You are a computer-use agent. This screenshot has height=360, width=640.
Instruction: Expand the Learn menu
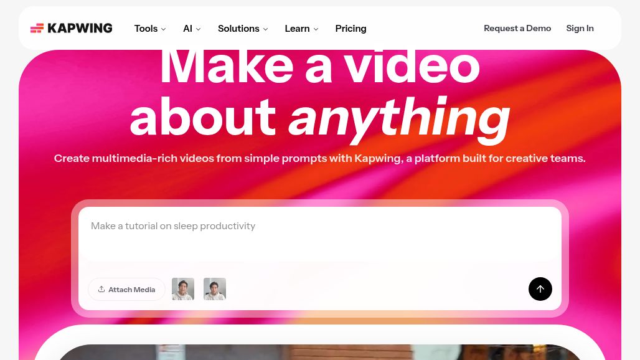(x=301, y=29)
